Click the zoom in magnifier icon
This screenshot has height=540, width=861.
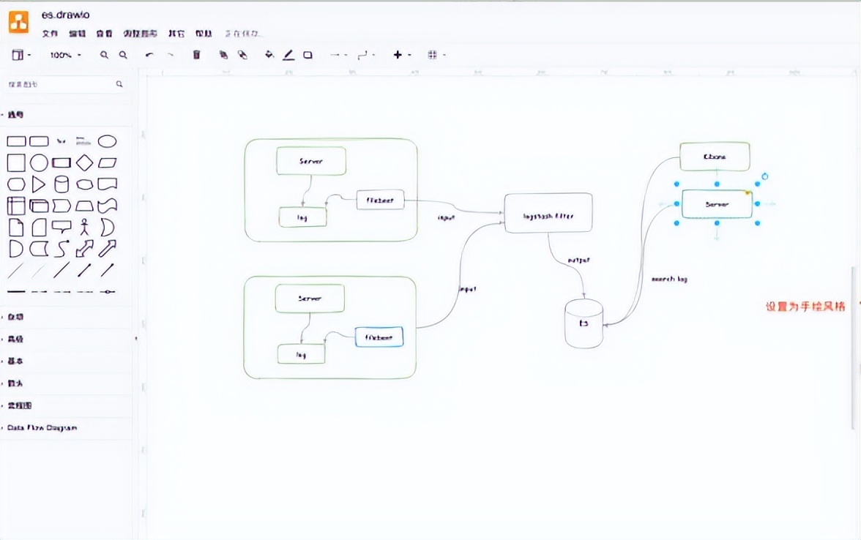104,55
